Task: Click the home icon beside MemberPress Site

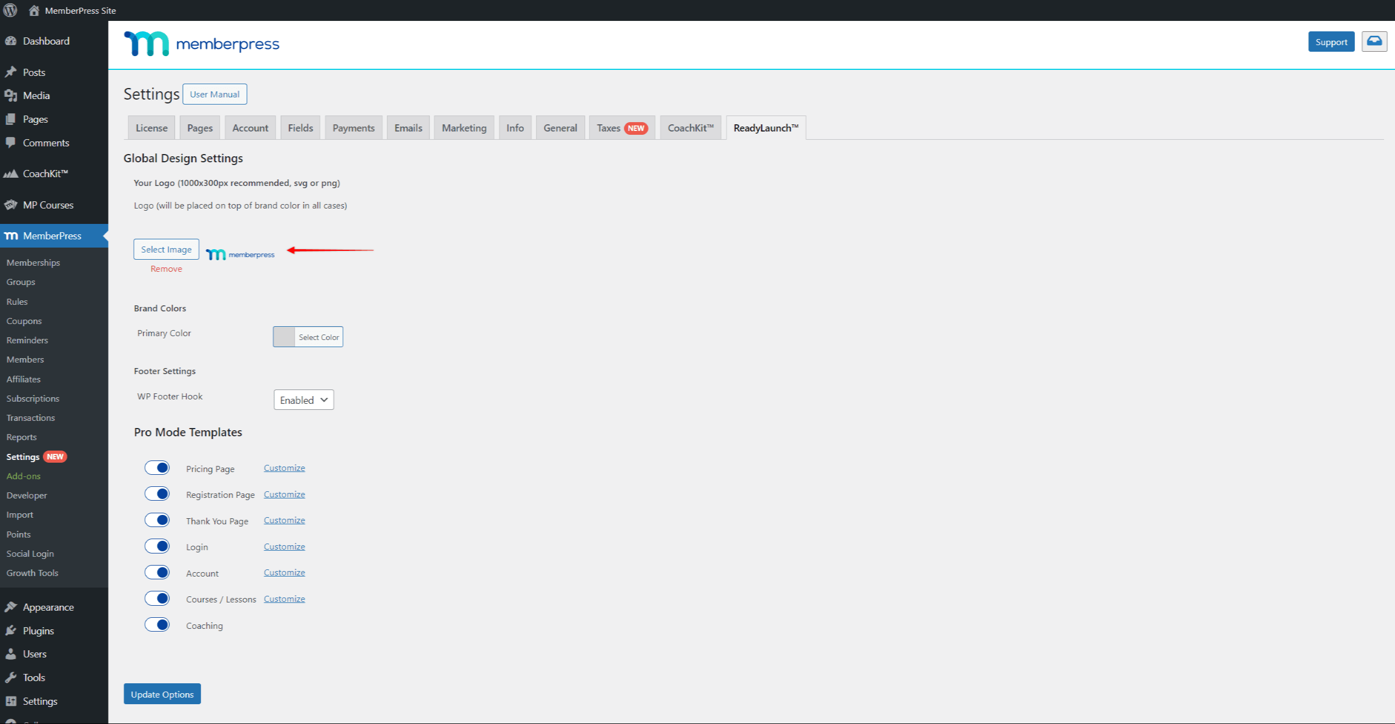Action: point(34,10)
